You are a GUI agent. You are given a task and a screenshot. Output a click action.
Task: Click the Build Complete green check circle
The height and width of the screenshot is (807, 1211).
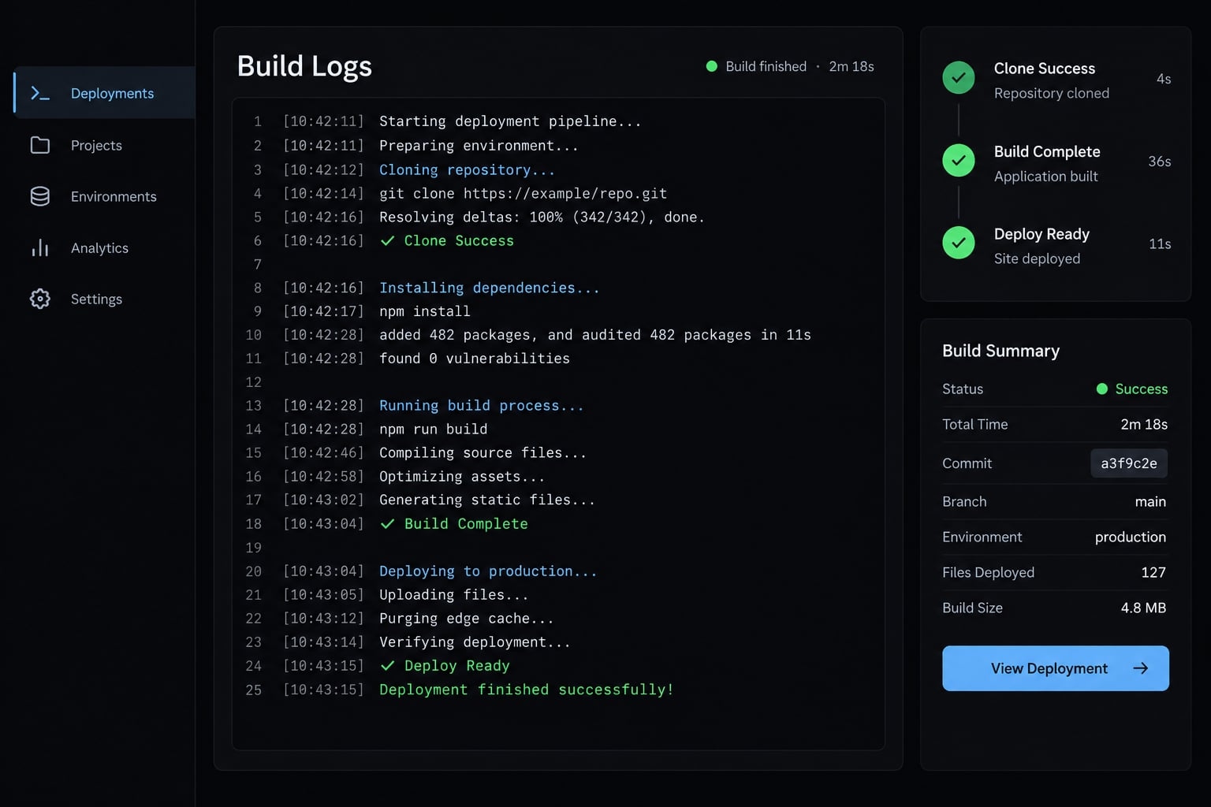click(x=959, y=161)
